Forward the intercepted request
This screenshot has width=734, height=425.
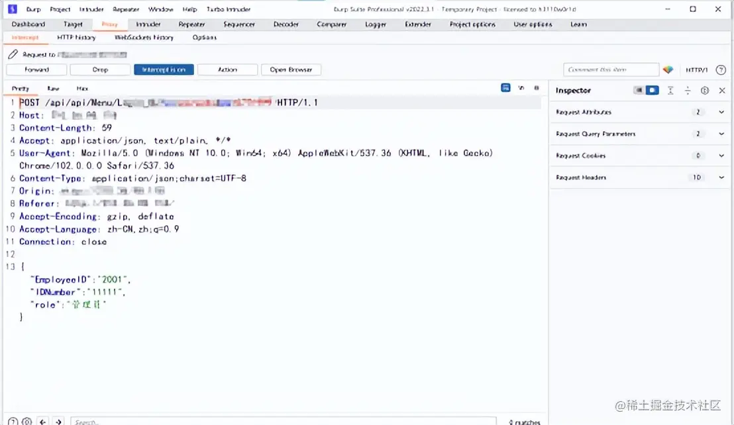pos(36,70)
